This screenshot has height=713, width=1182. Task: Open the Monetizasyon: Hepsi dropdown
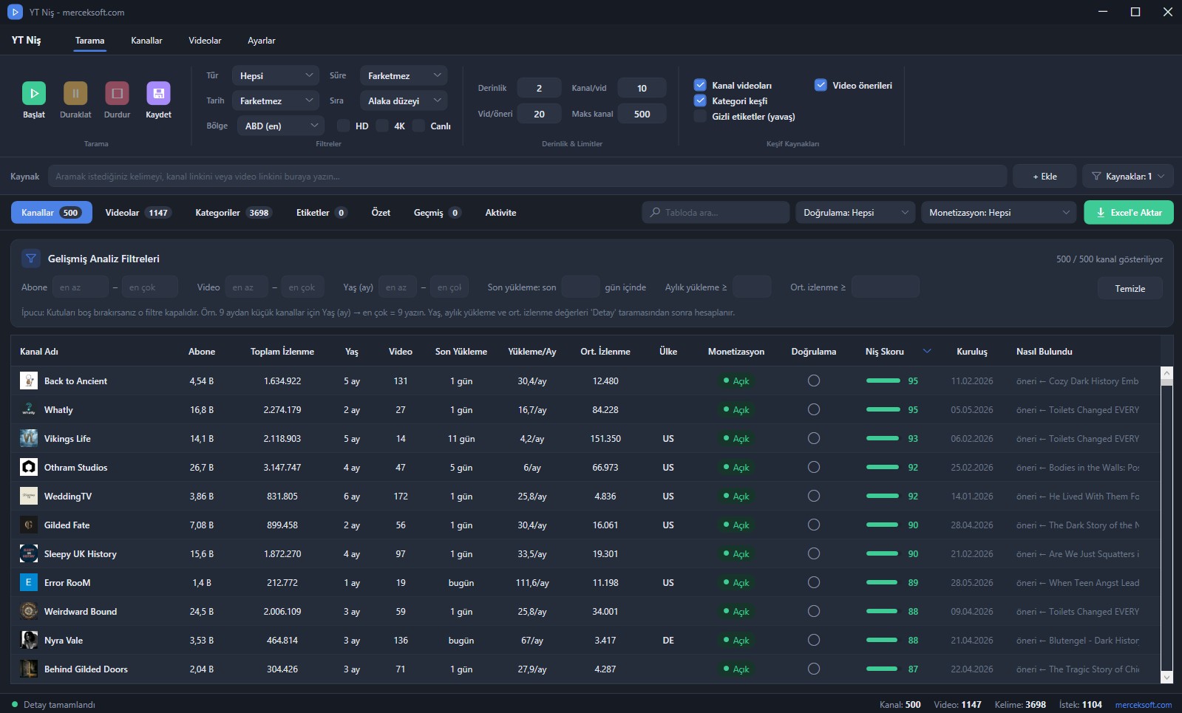(x=999, y=213)
